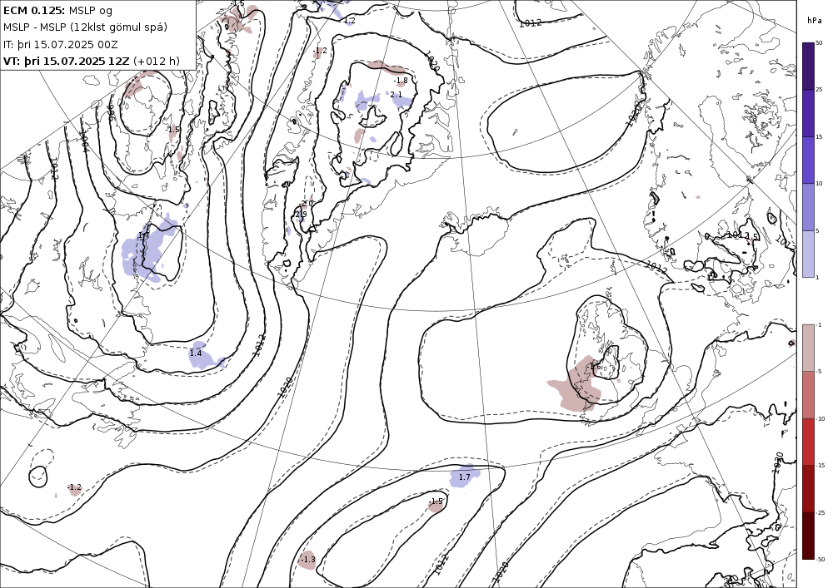This screenshot has height=588, width=833.
Task: Select the 10–15 hPa blue-violet legend swatch
Action: click(x=808, y=161)
